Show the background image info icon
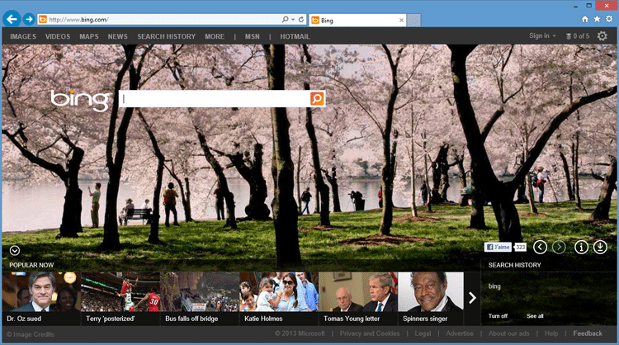This screenshot has width=619, height=345. 581,247
